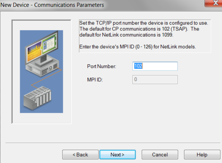Click the computer and PLC illustration
The width and height of the screenshot is (222, 163).
click(42, 72)
